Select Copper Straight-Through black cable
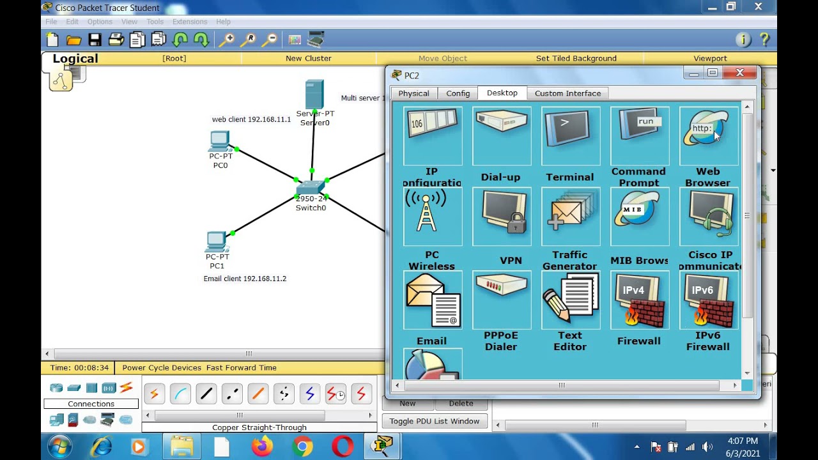 pos(206,394)
